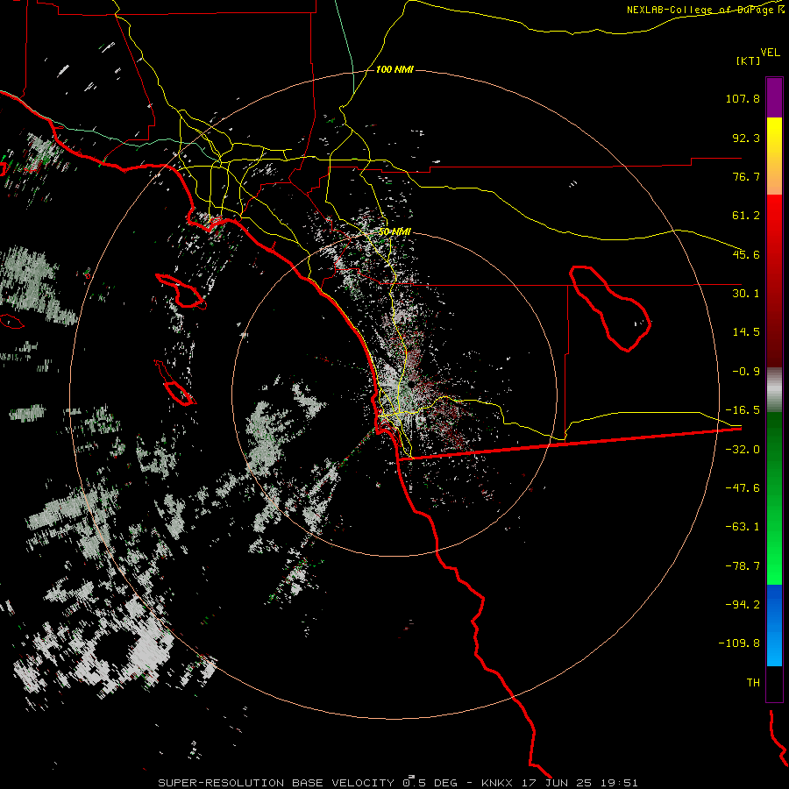Click the 30.1 velocity scale value
Screen dimensions: 789x789
pyautogui.click(x=746, y=294)
